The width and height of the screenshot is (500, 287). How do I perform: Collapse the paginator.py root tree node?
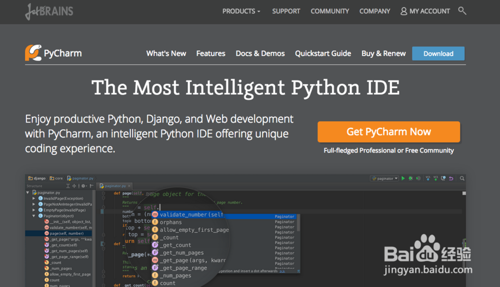click(27, 192)
